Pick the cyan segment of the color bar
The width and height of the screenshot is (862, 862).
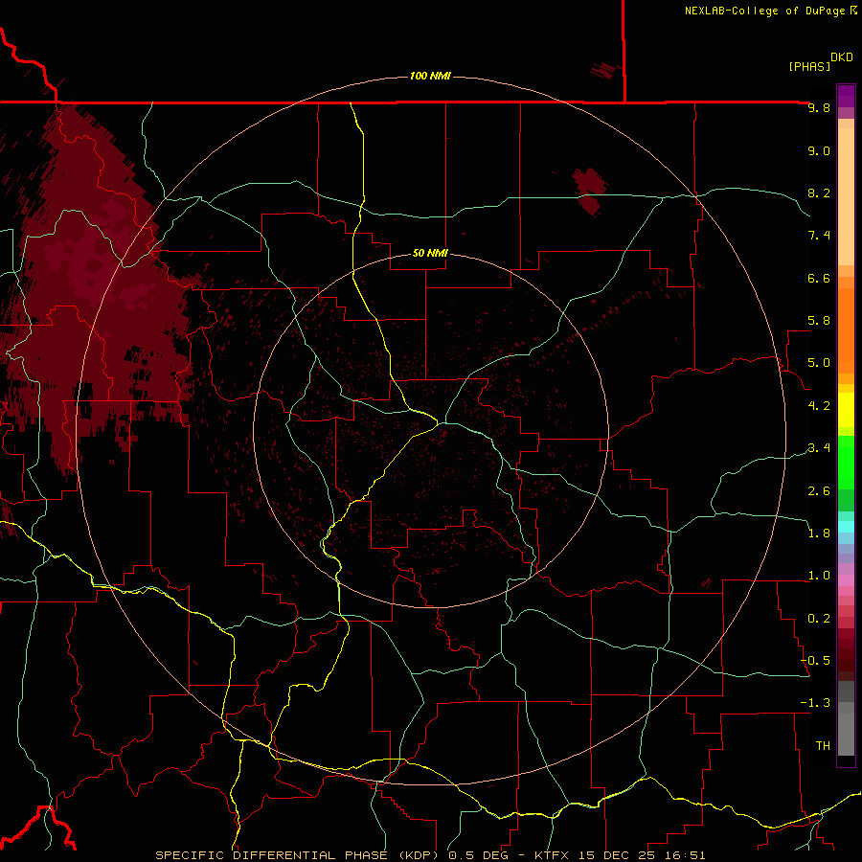click(x=846, y=527)
